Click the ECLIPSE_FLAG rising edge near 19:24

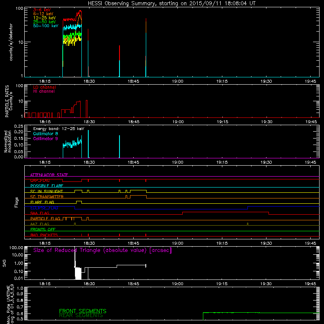247,208
